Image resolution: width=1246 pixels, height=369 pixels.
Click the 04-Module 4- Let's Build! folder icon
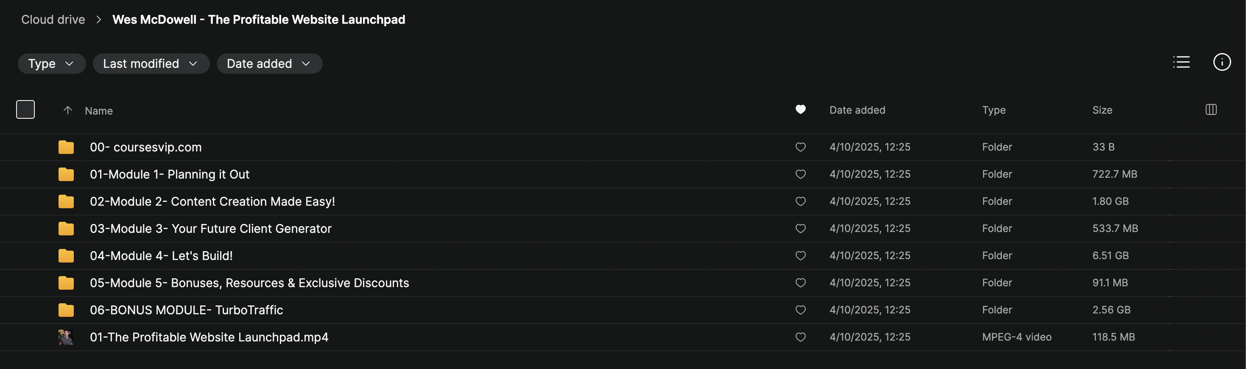pos(66,256)
